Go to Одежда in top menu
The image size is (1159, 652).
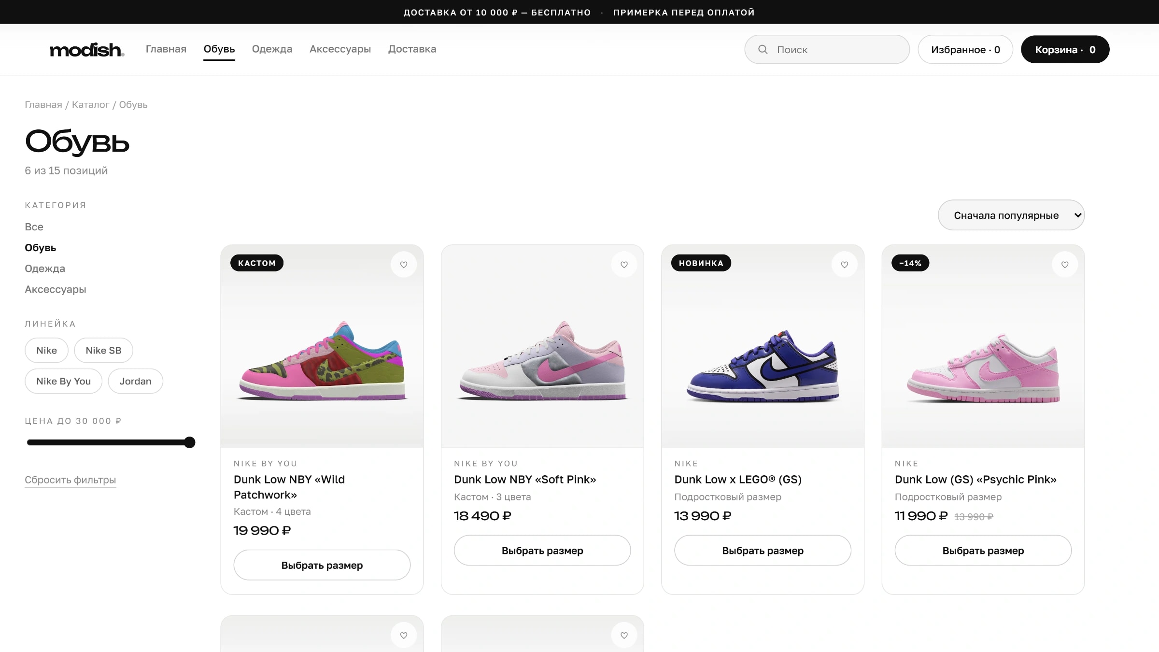[x=272, y=49]
